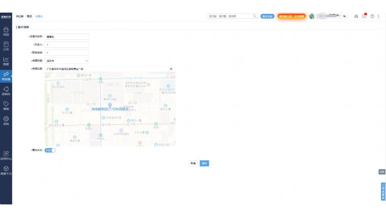
Task: Open the 系统 (System) gear icon
Action: (x=6, y=120)
